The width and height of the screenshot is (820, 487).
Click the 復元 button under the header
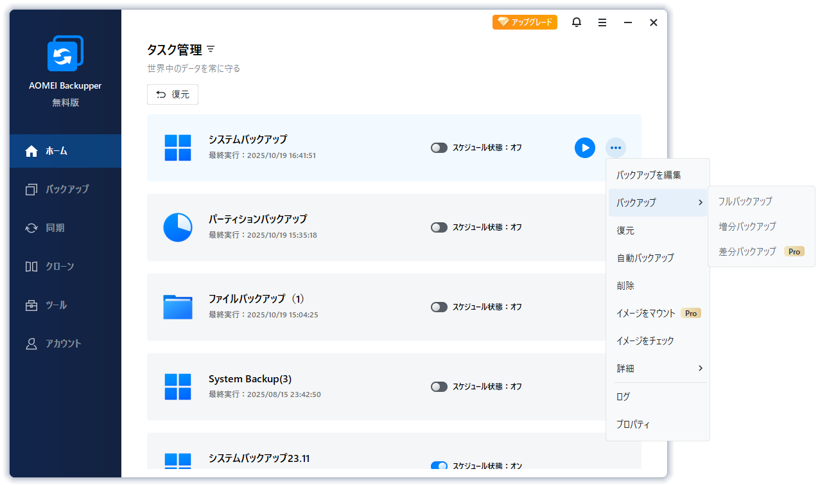coord(173,94)
